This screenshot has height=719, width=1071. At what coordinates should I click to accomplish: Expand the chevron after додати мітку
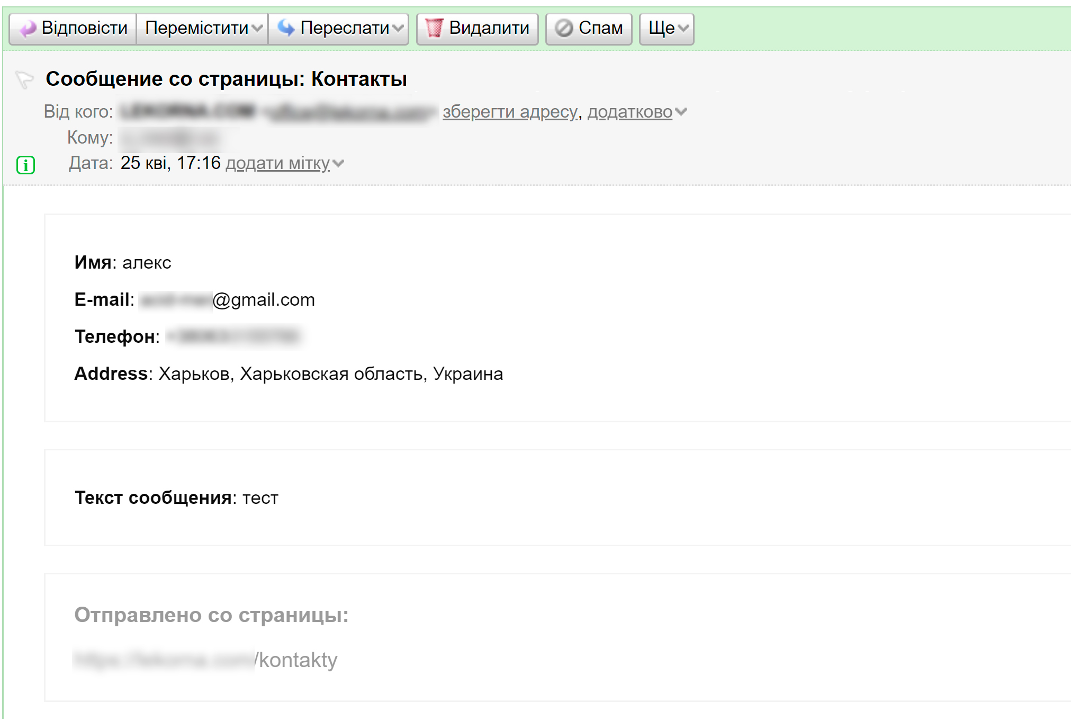(x=338, y=164)
